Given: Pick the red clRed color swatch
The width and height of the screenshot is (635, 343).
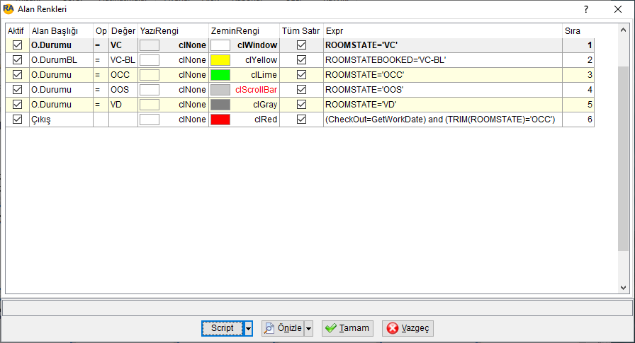Looking at the screenshot, I should (x=220, y=120).
